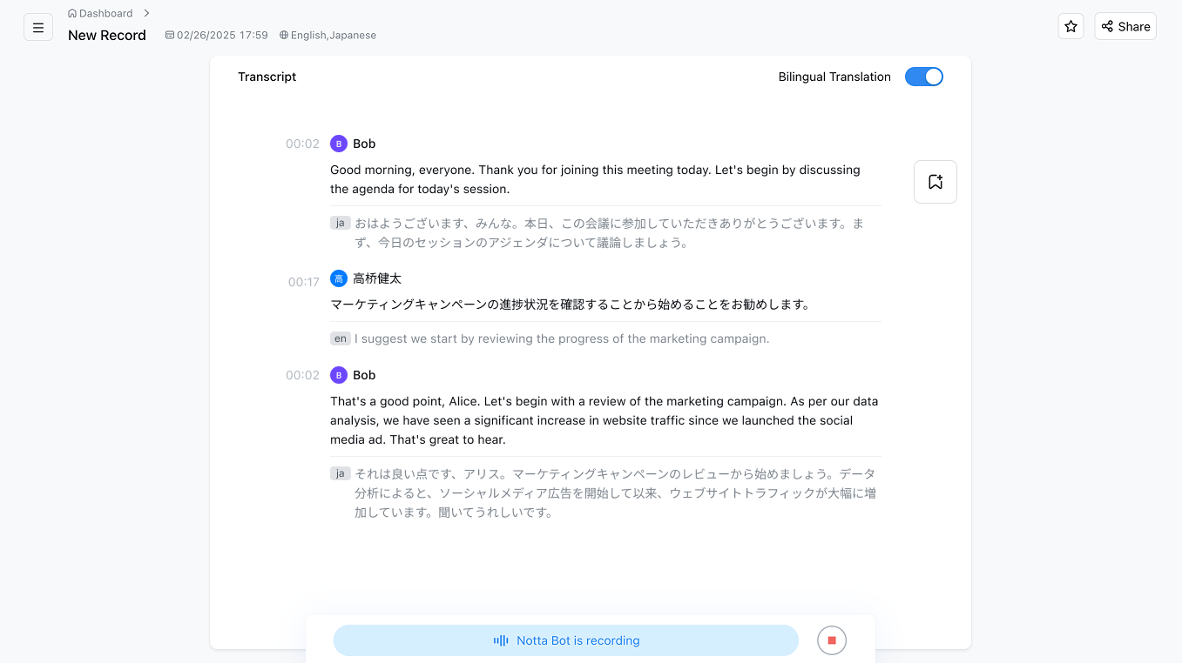This screenshot has width=1182, height=663.
Task: Stop the recording
Action: click(831, 640)
